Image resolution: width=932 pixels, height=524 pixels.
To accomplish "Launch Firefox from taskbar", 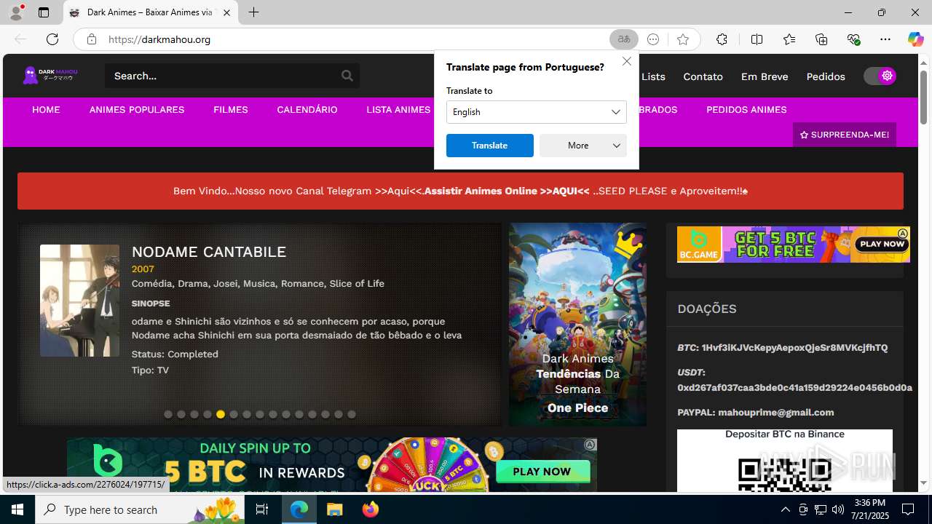I will click(371, 509).
